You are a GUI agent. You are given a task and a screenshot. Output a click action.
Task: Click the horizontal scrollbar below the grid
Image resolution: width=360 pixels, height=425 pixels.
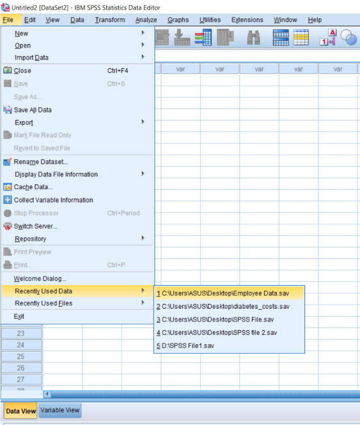pos(204,394)
